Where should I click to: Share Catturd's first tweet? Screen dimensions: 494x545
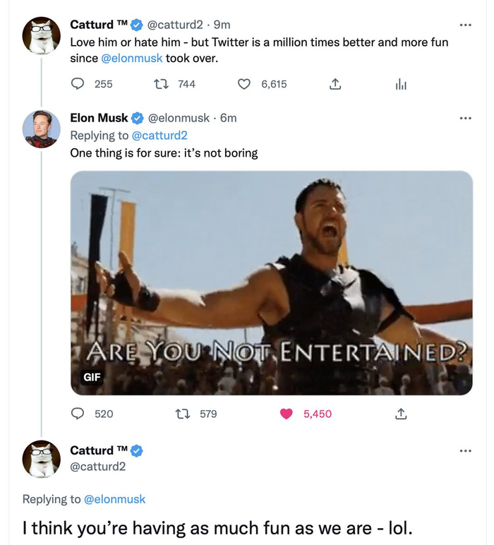click(335, 84)
